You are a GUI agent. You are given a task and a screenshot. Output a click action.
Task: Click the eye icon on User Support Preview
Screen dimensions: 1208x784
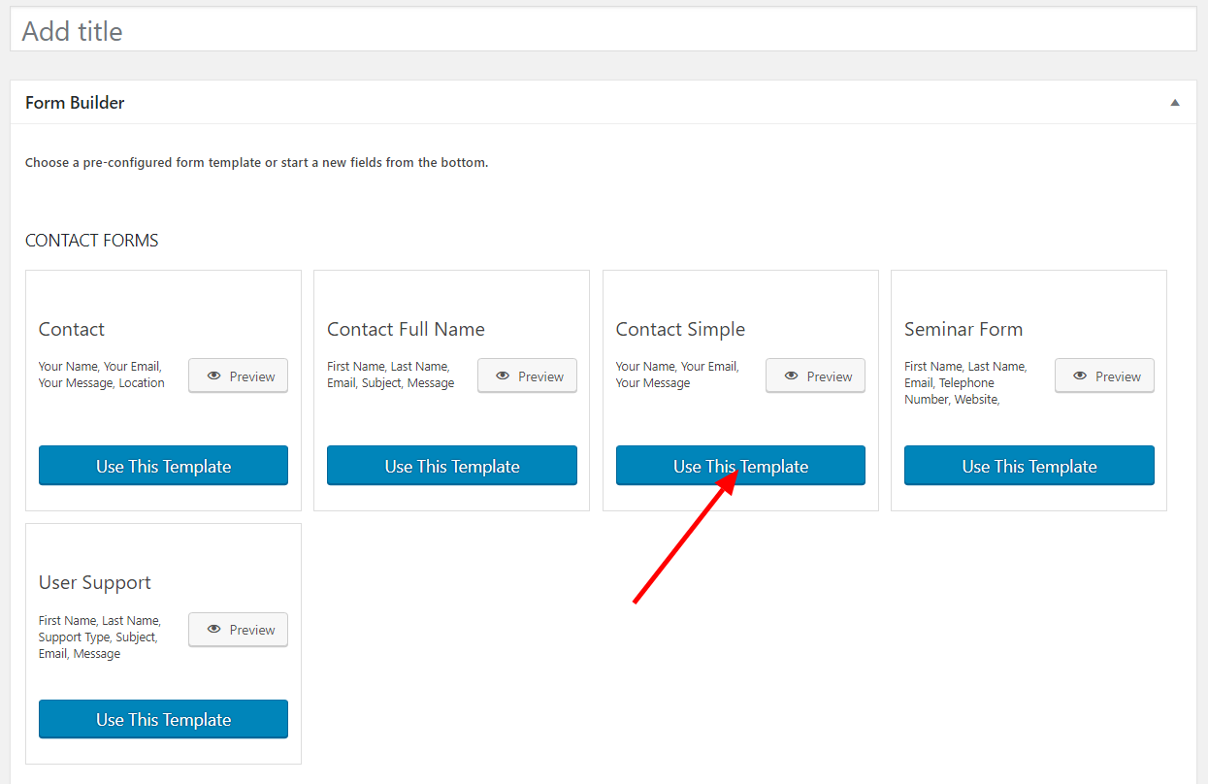coord(214,629)
